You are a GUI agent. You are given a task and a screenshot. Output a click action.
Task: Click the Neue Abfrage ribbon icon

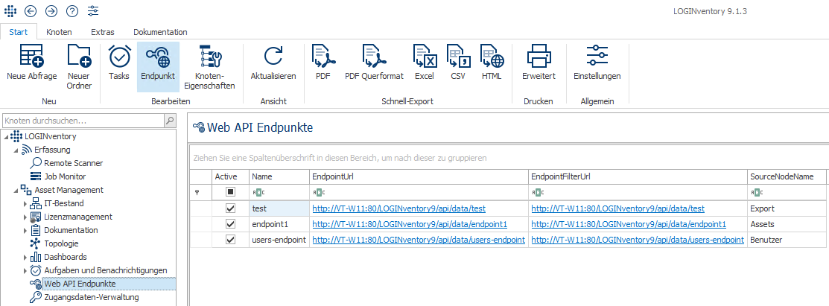point(32,57)
